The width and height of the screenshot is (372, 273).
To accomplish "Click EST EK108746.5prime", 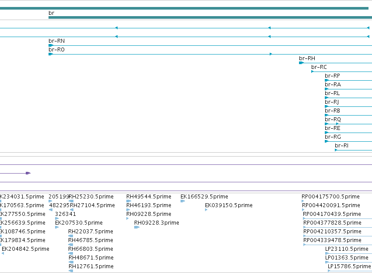I will [x=23, y=232].
